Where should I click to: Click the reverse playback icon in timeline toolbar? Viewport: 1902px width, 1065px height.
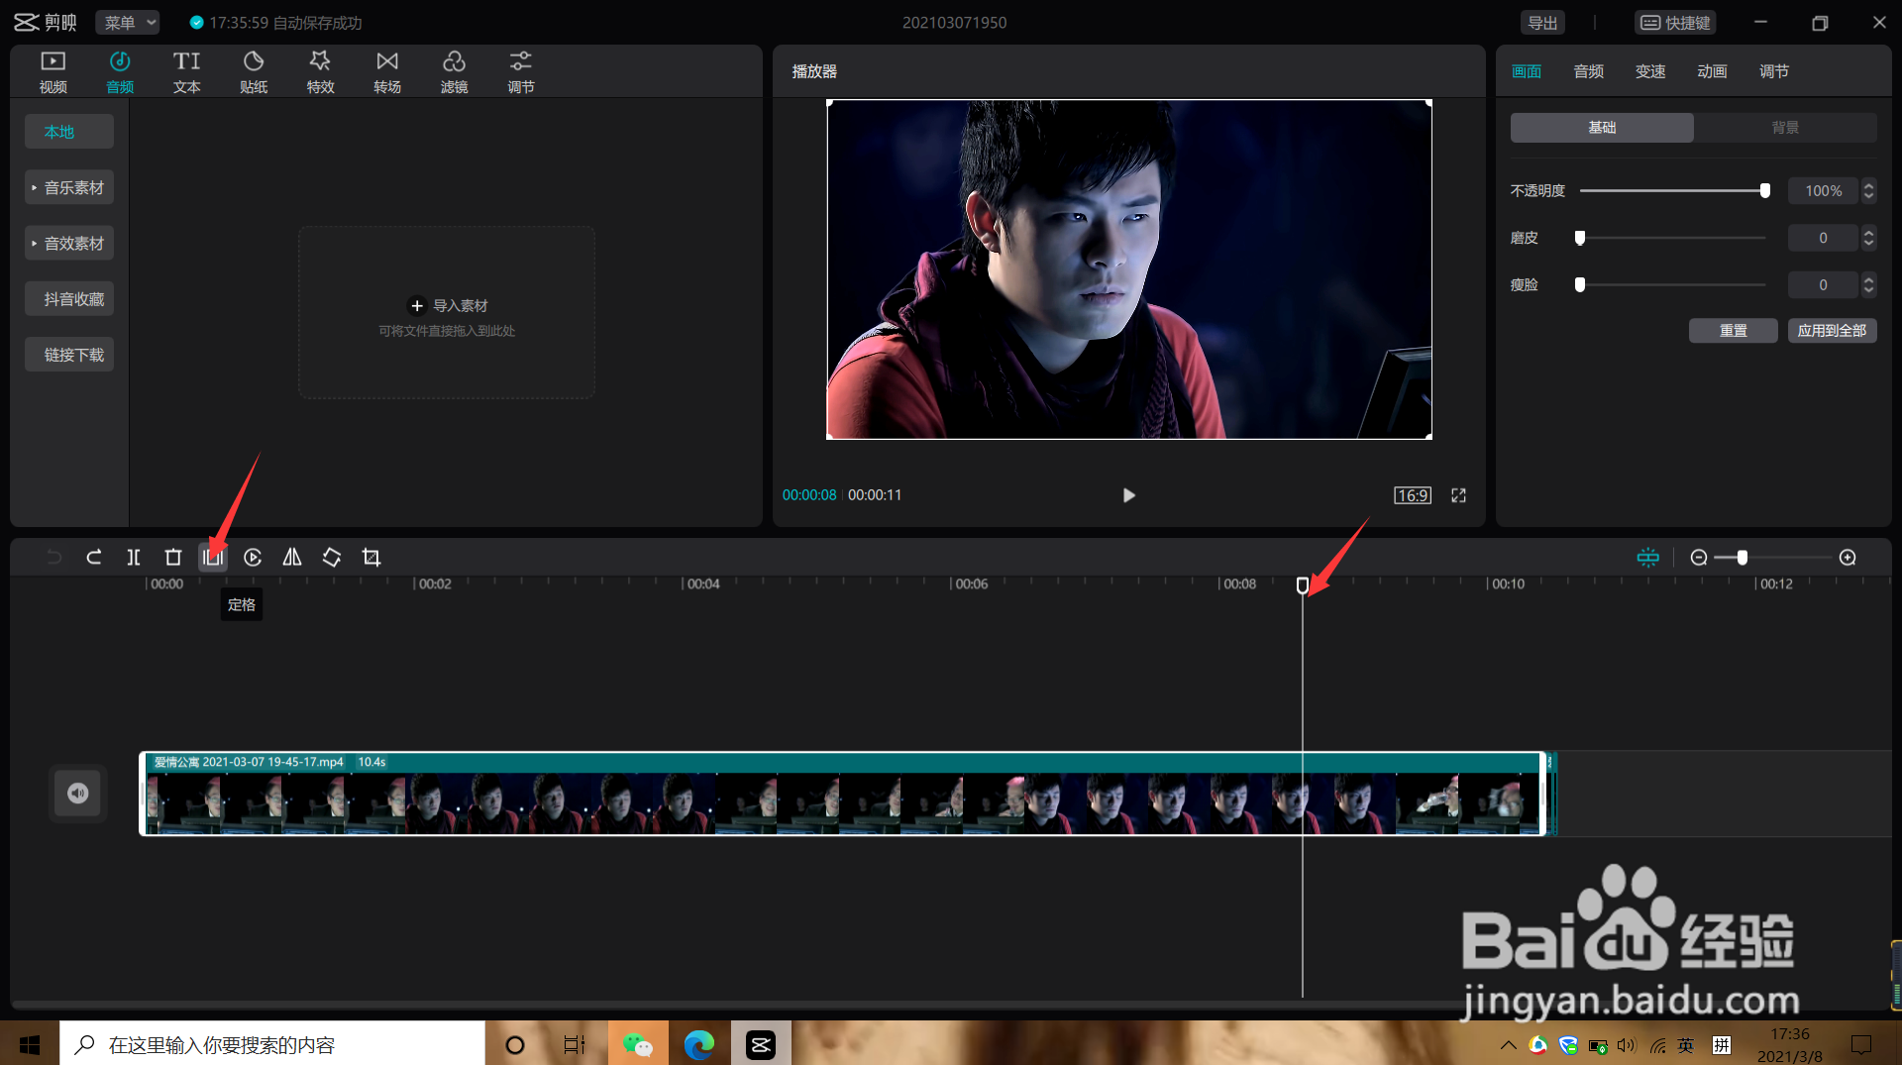[x=253, y=558]
